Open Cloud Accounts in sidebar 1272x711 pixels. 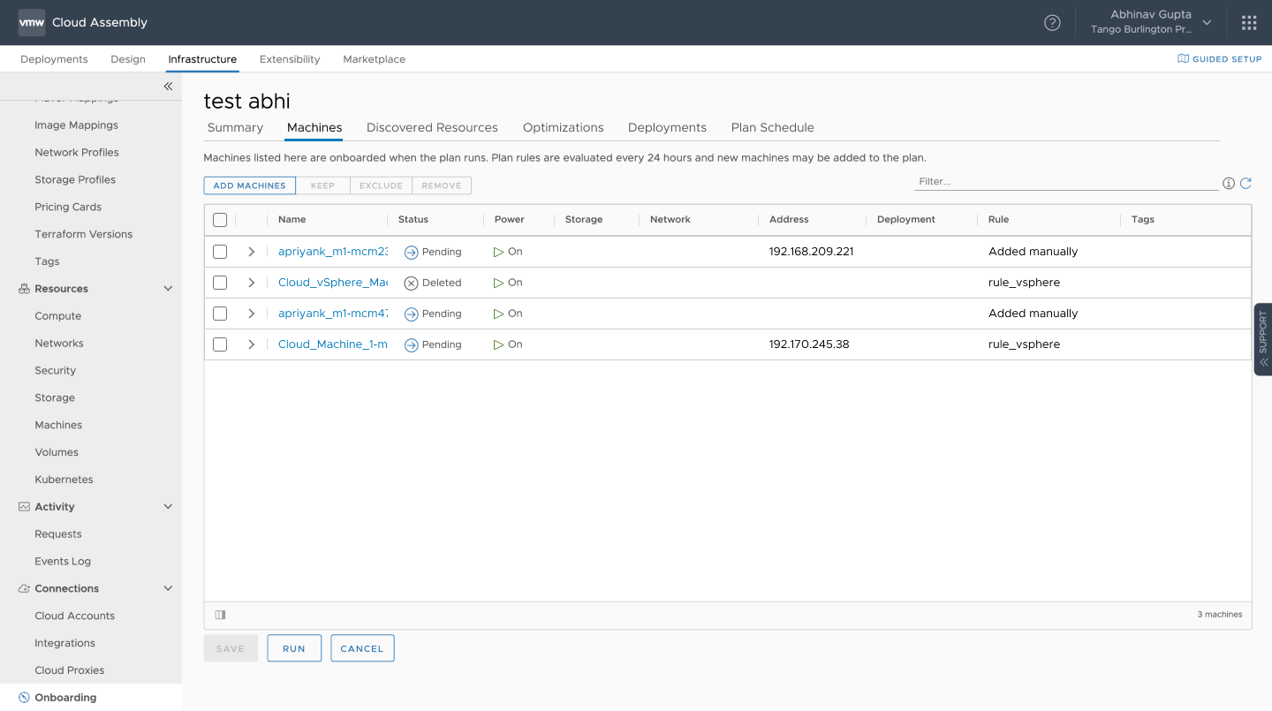click(x=74, y=616)
